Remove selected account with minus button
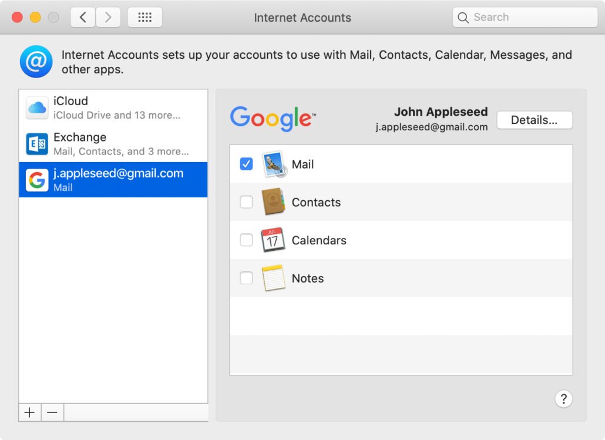 tap(52, 412)
